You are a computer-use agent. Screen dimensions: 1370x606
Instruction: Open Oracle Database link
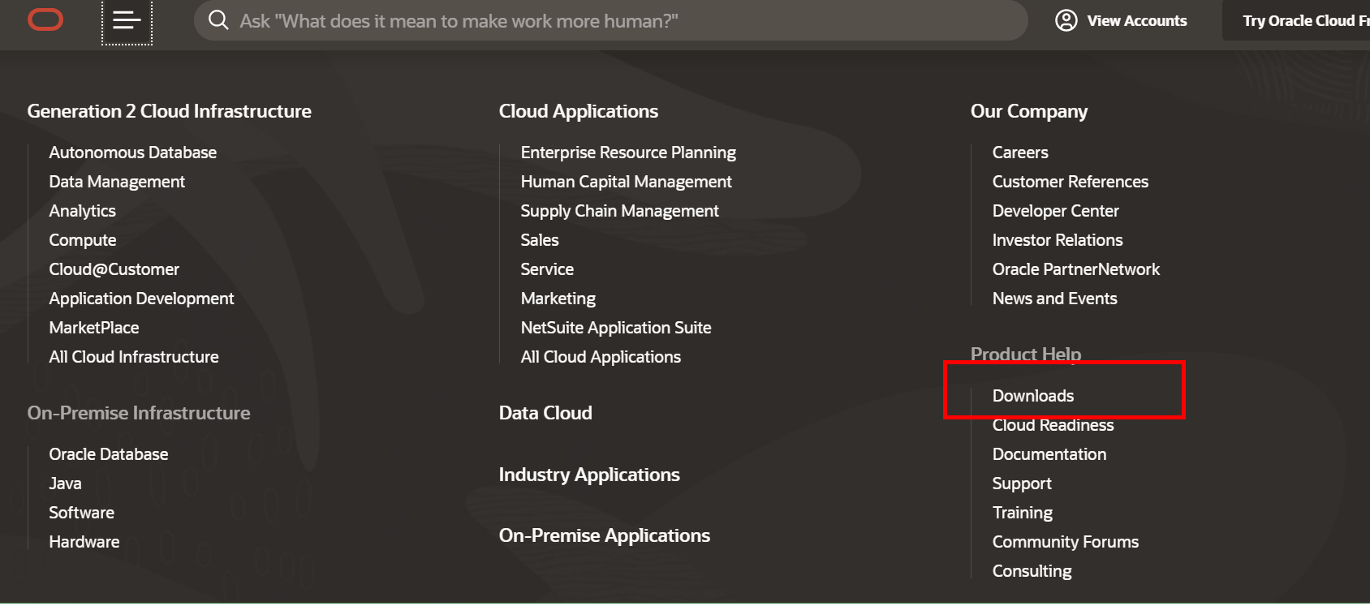(109, 454)
